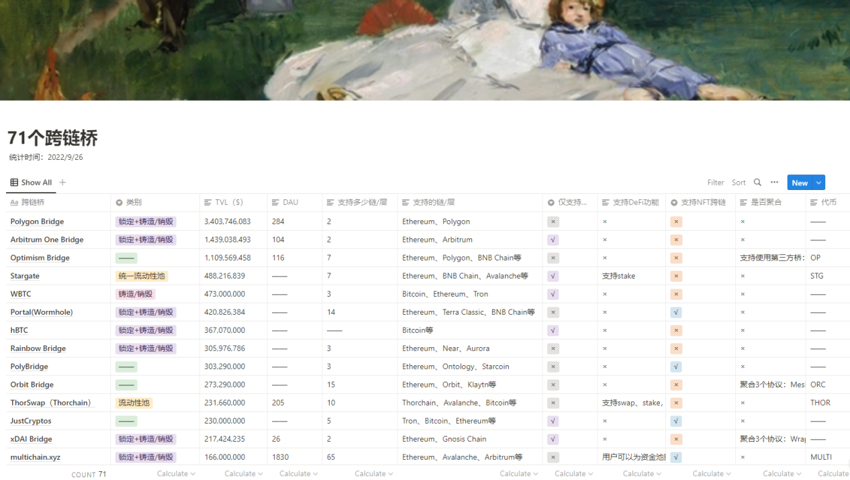Open Calculate under the 类别 column
This screenshot has height=480, width=850.
[x=176, y=473]
